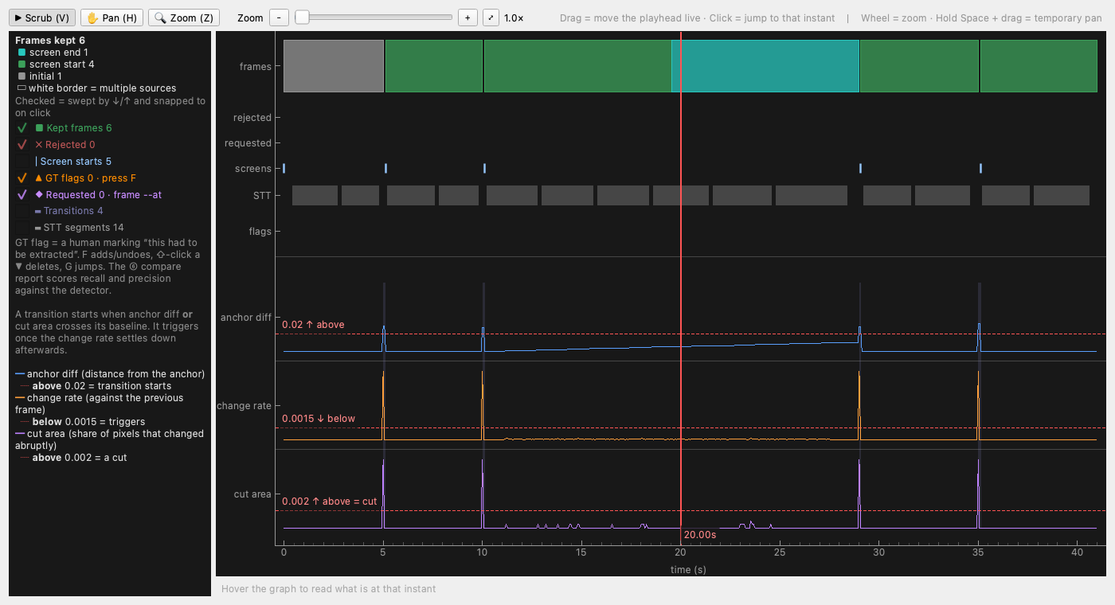Click the cut area spike at 29s
The width and height of the screenshot is (1115, 605).
coord(859,494)
